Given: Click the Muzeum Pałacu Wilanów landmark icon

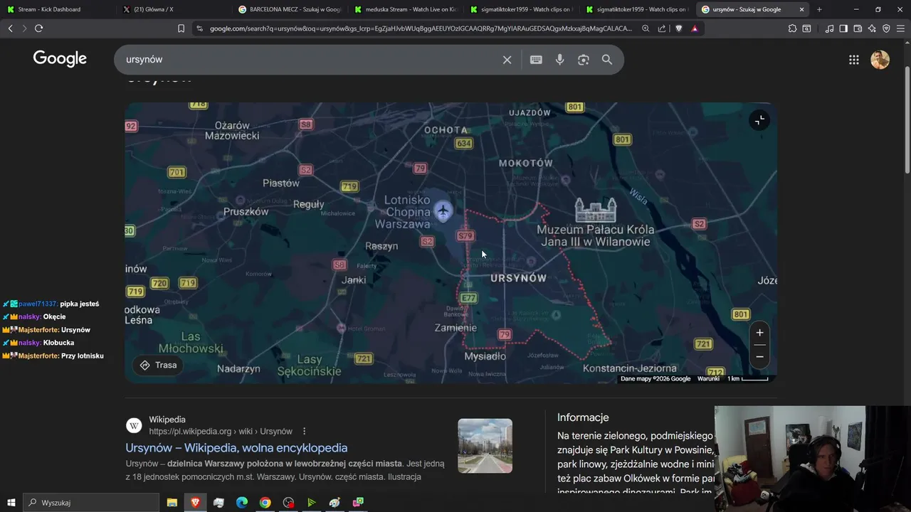Looking at the screenshot, I should (596, 210).
